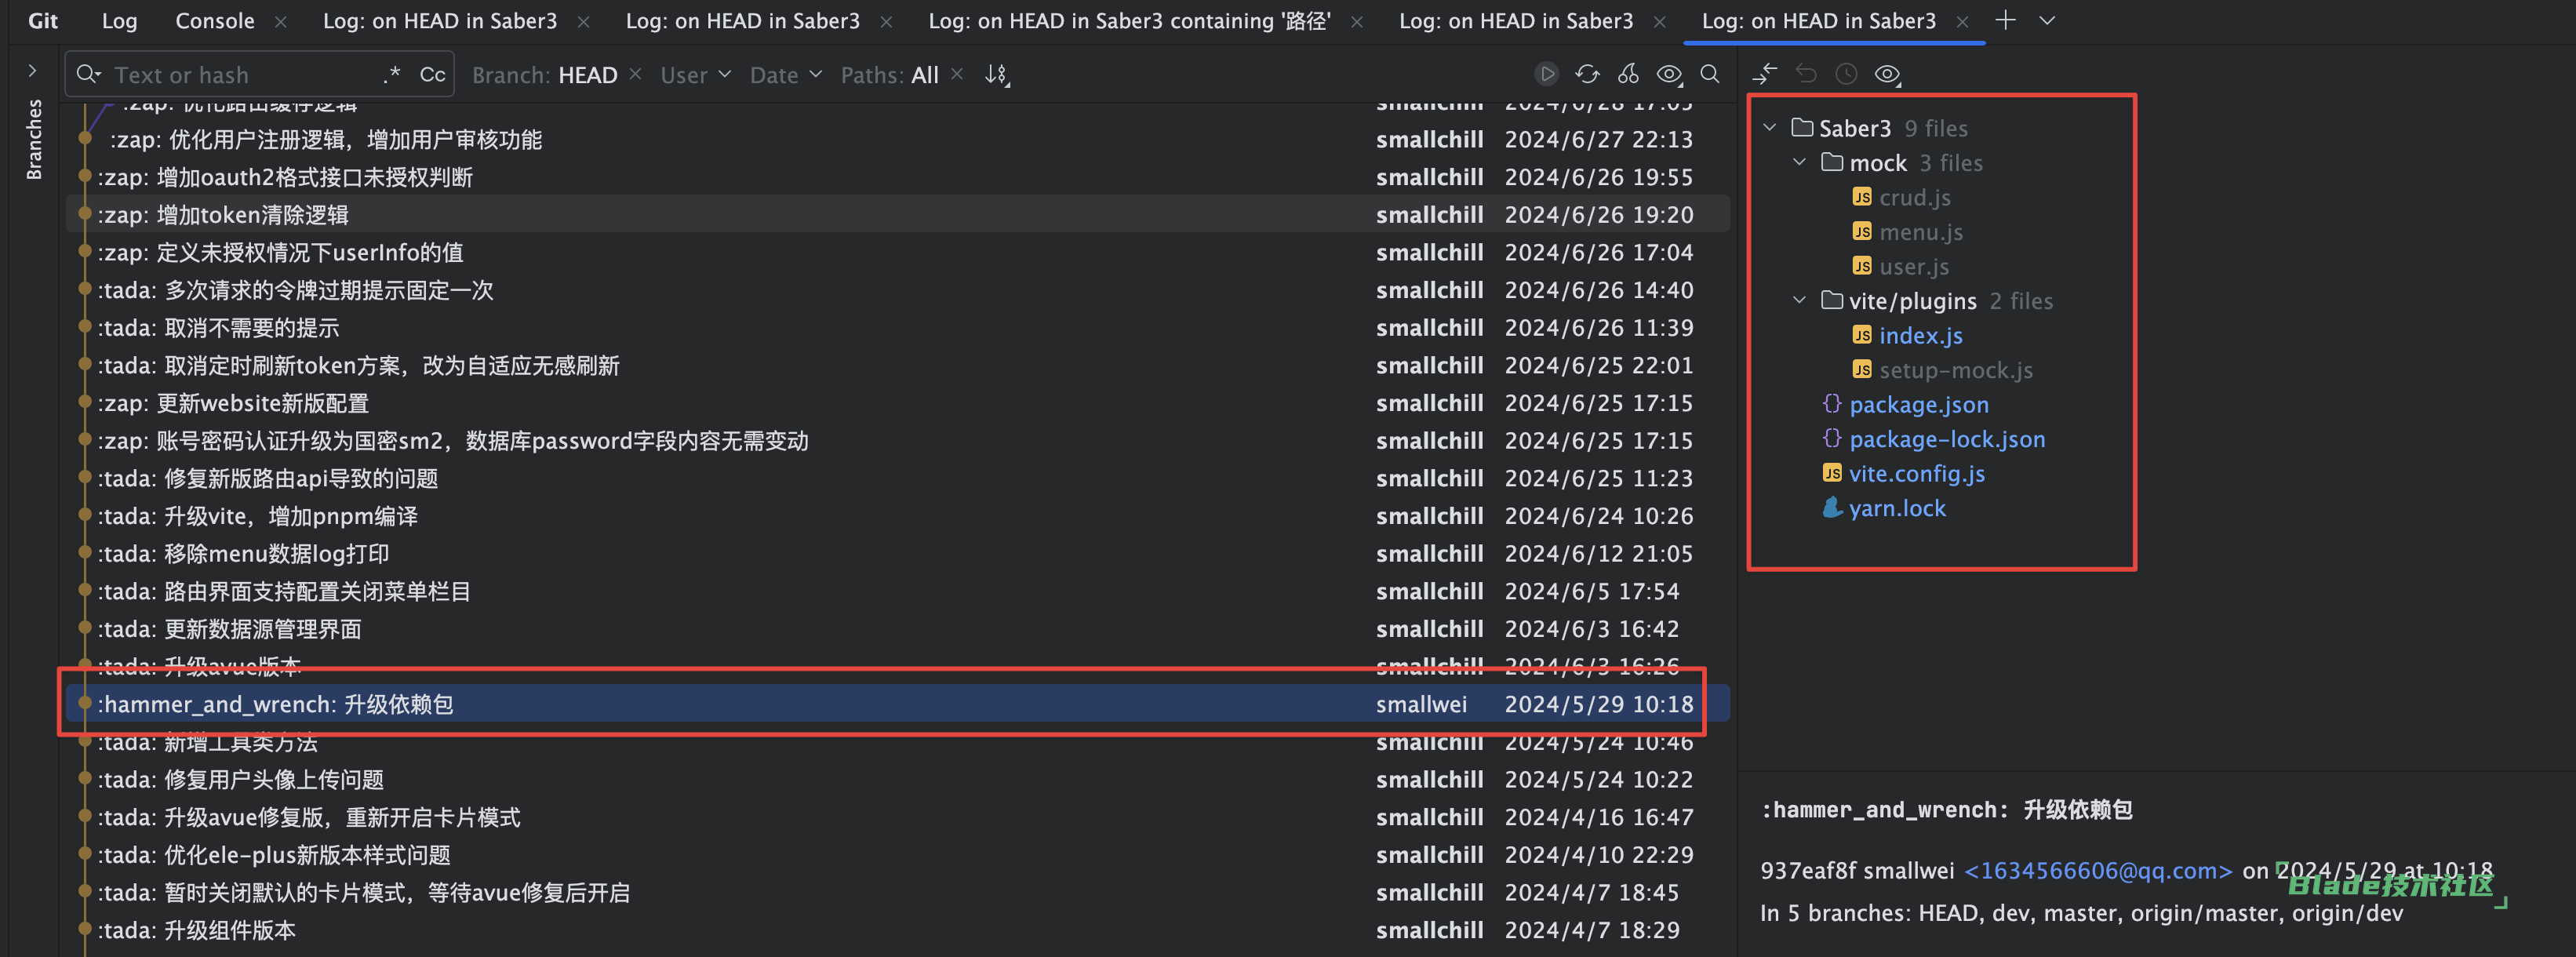Toggle regex search option
The height and width of the screenshot is (957, 2576).
click(391, 74)
